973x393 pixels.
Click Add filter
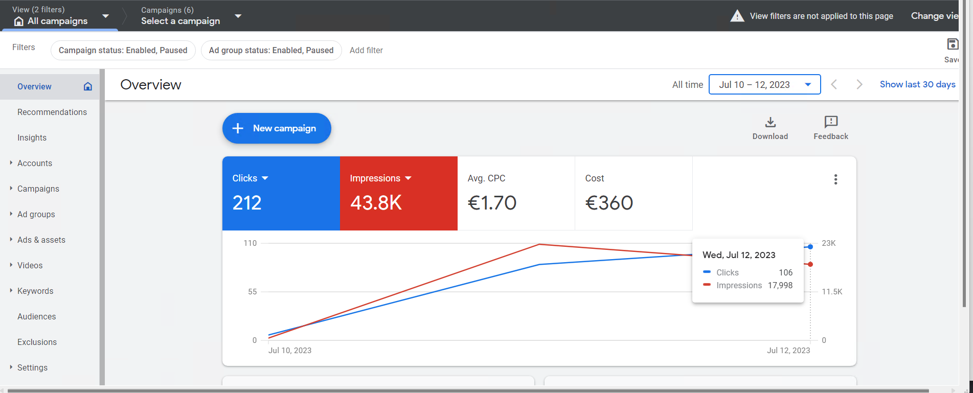(366, 50)
